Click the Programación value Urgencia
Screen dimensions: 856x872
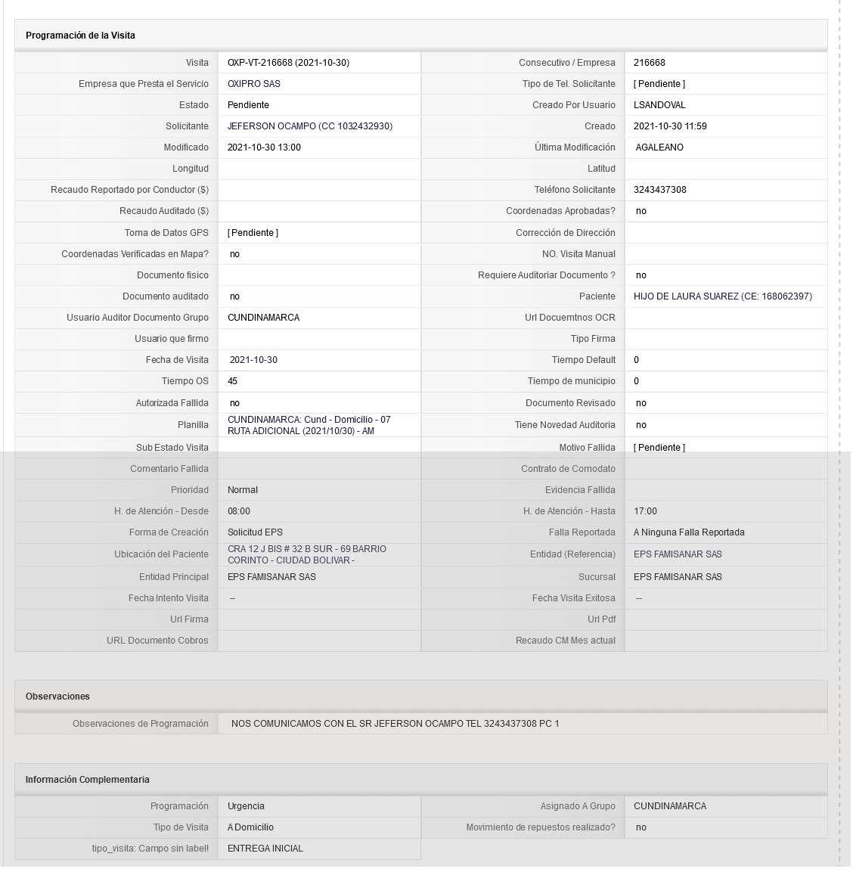(x=246, y=806)
